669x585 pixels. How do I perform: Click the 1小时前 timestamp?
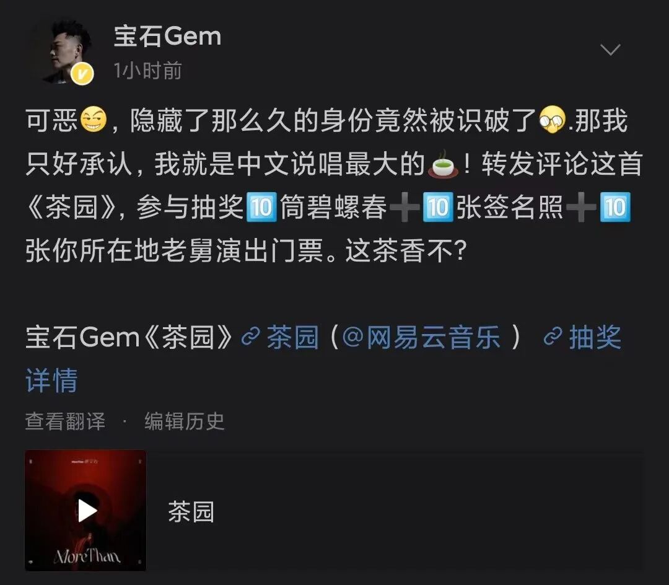[x=147, y=71]
